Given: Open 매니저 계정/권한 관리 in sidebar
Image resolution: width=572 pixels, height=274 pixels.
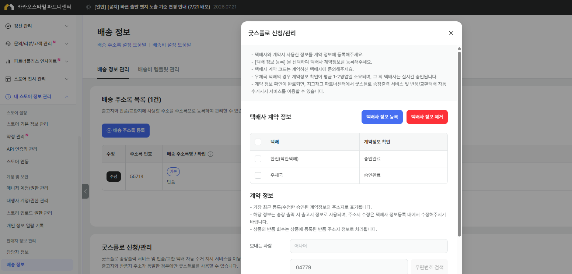Looking at the screenshot, I should point(27,188).
